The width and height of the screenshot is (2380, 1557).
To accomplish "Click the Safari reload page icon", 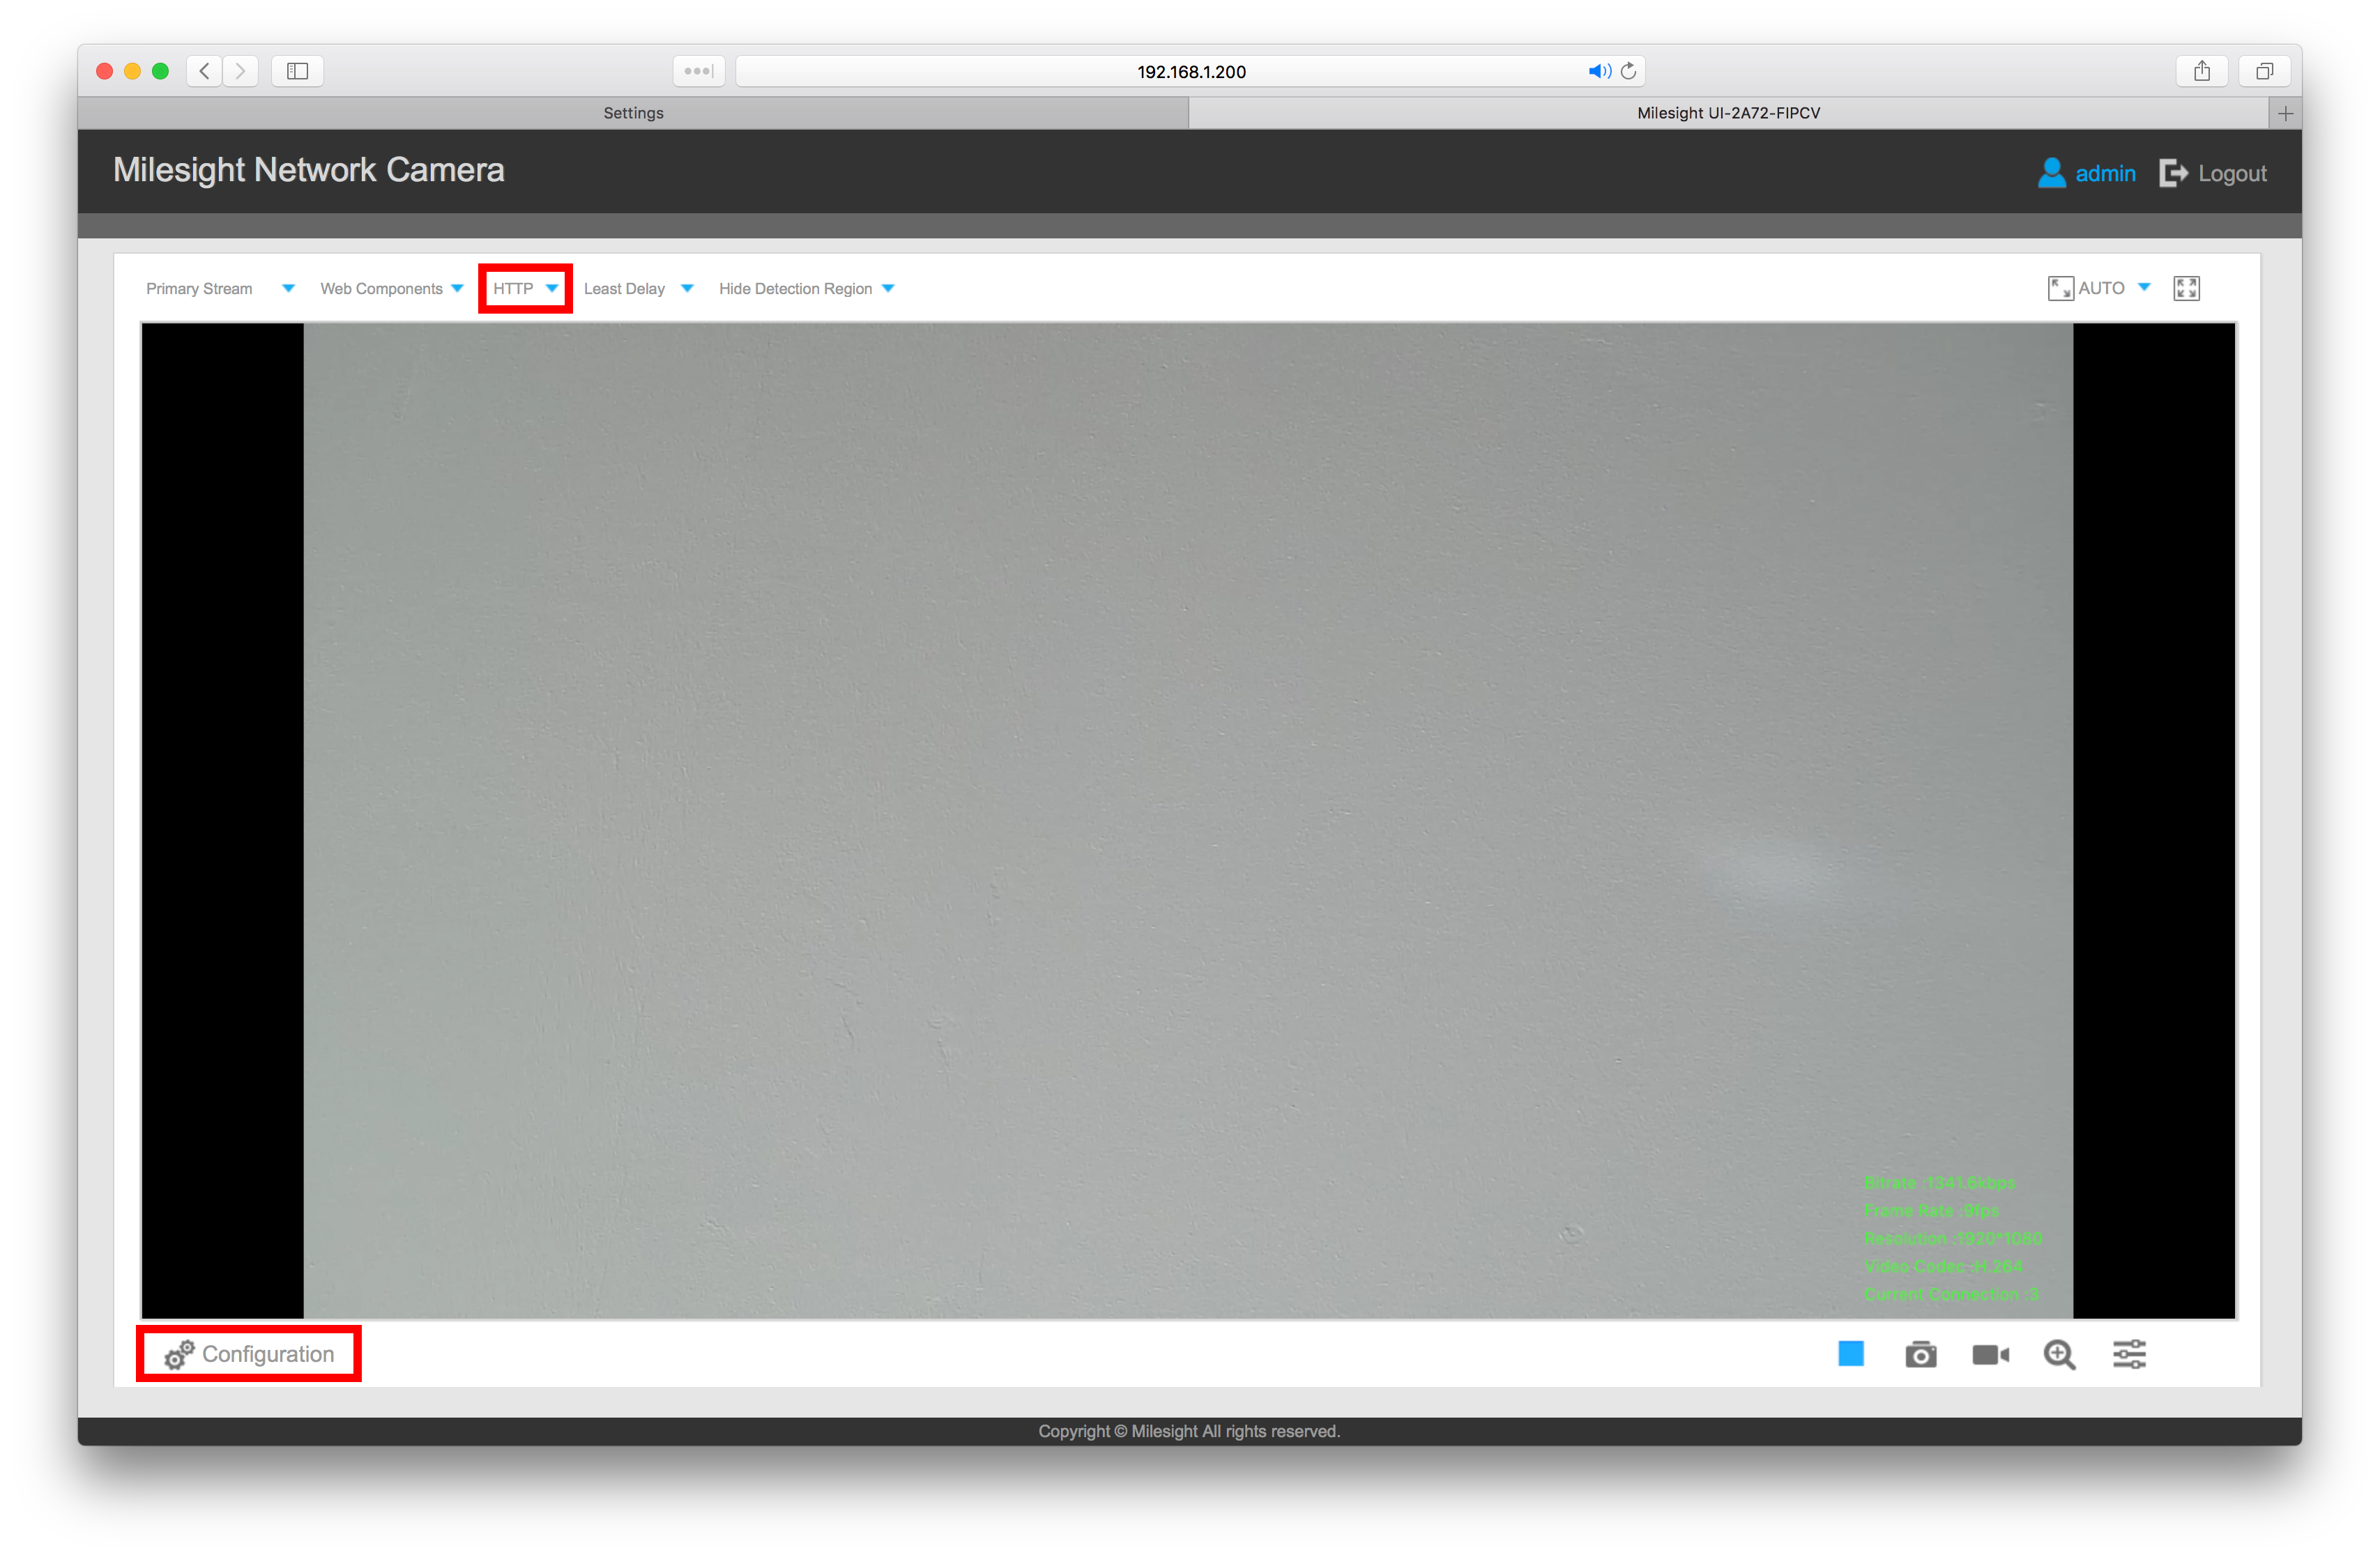I will tap(1629, 71).
